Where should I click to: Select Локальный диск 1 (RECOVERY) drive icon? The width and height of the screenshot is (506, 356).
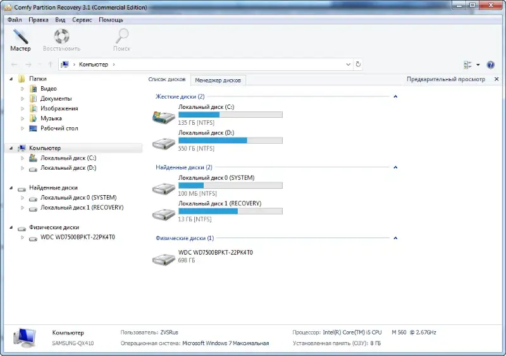[164, 214]
